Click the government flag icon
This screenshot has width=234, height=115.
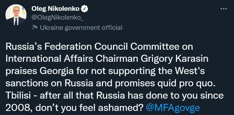tap(35, 28)
